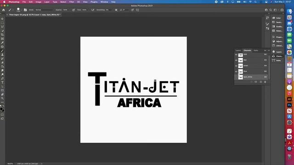The image size is (294, 165).
Task: Toggle visibility of RGB channel
Action: [236, 55]
